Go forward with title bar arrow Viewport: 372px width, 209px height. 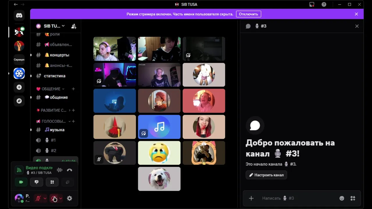pyautogui.click(x=23, y=4)
